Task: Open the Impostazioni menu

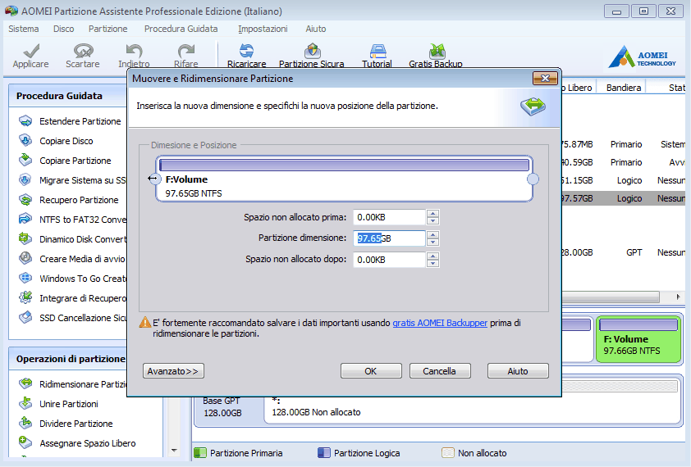Action: 263,29
